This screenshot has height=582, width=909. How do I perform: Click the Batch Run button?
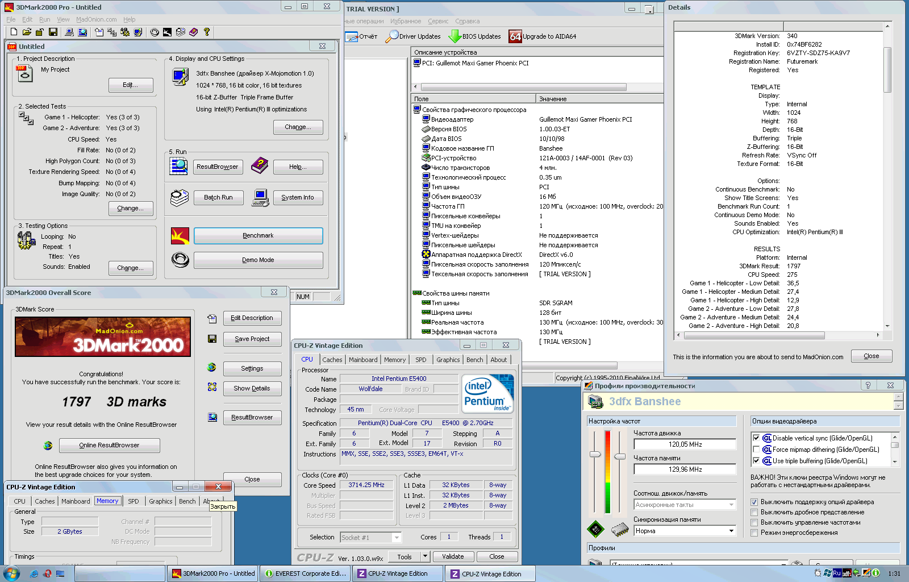click(x=219, y=197)
